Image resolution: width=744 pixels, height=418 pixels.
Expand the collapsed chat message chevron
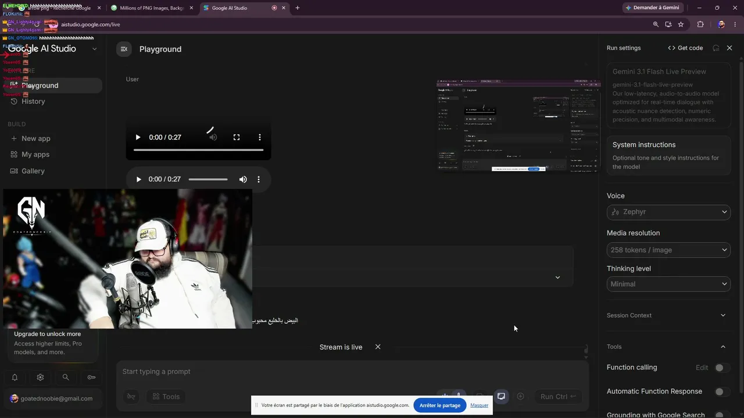[x=557, y=278]
